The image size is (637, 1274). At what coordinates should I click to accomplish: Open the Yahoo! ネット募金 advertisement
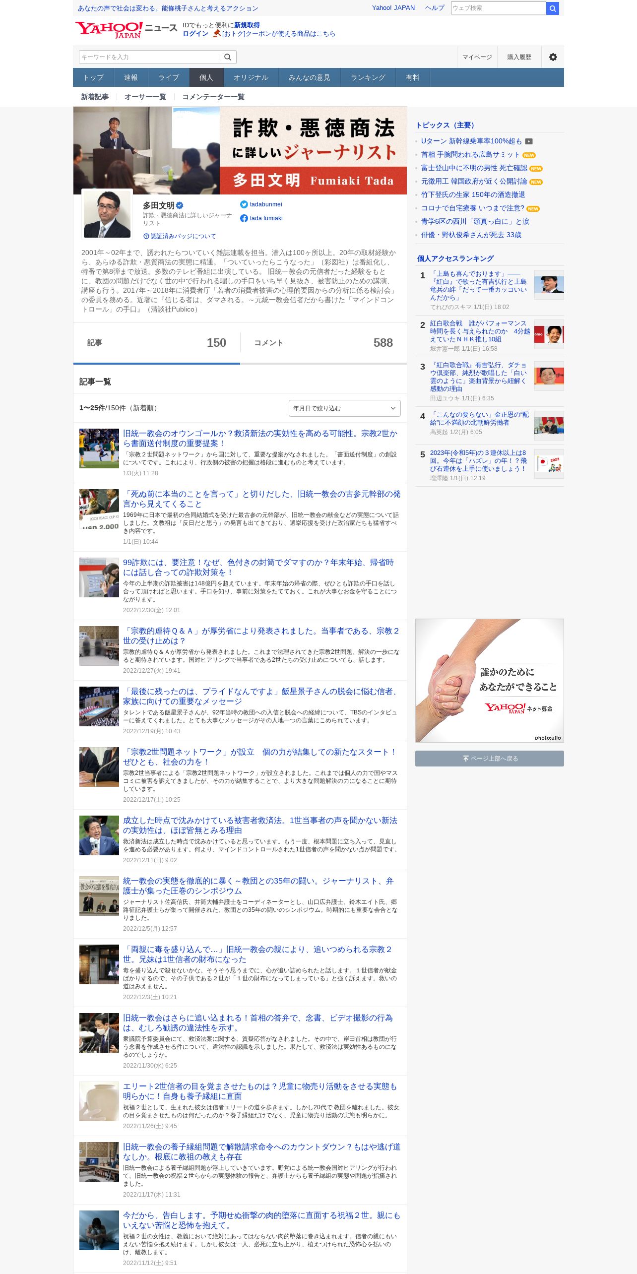[x=490, y=681]
